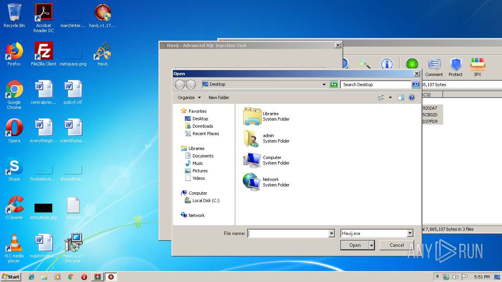The height and width of the screenshot is (282, 502).
Task: Expand the File name dropdown arrow
Action: 332,233
